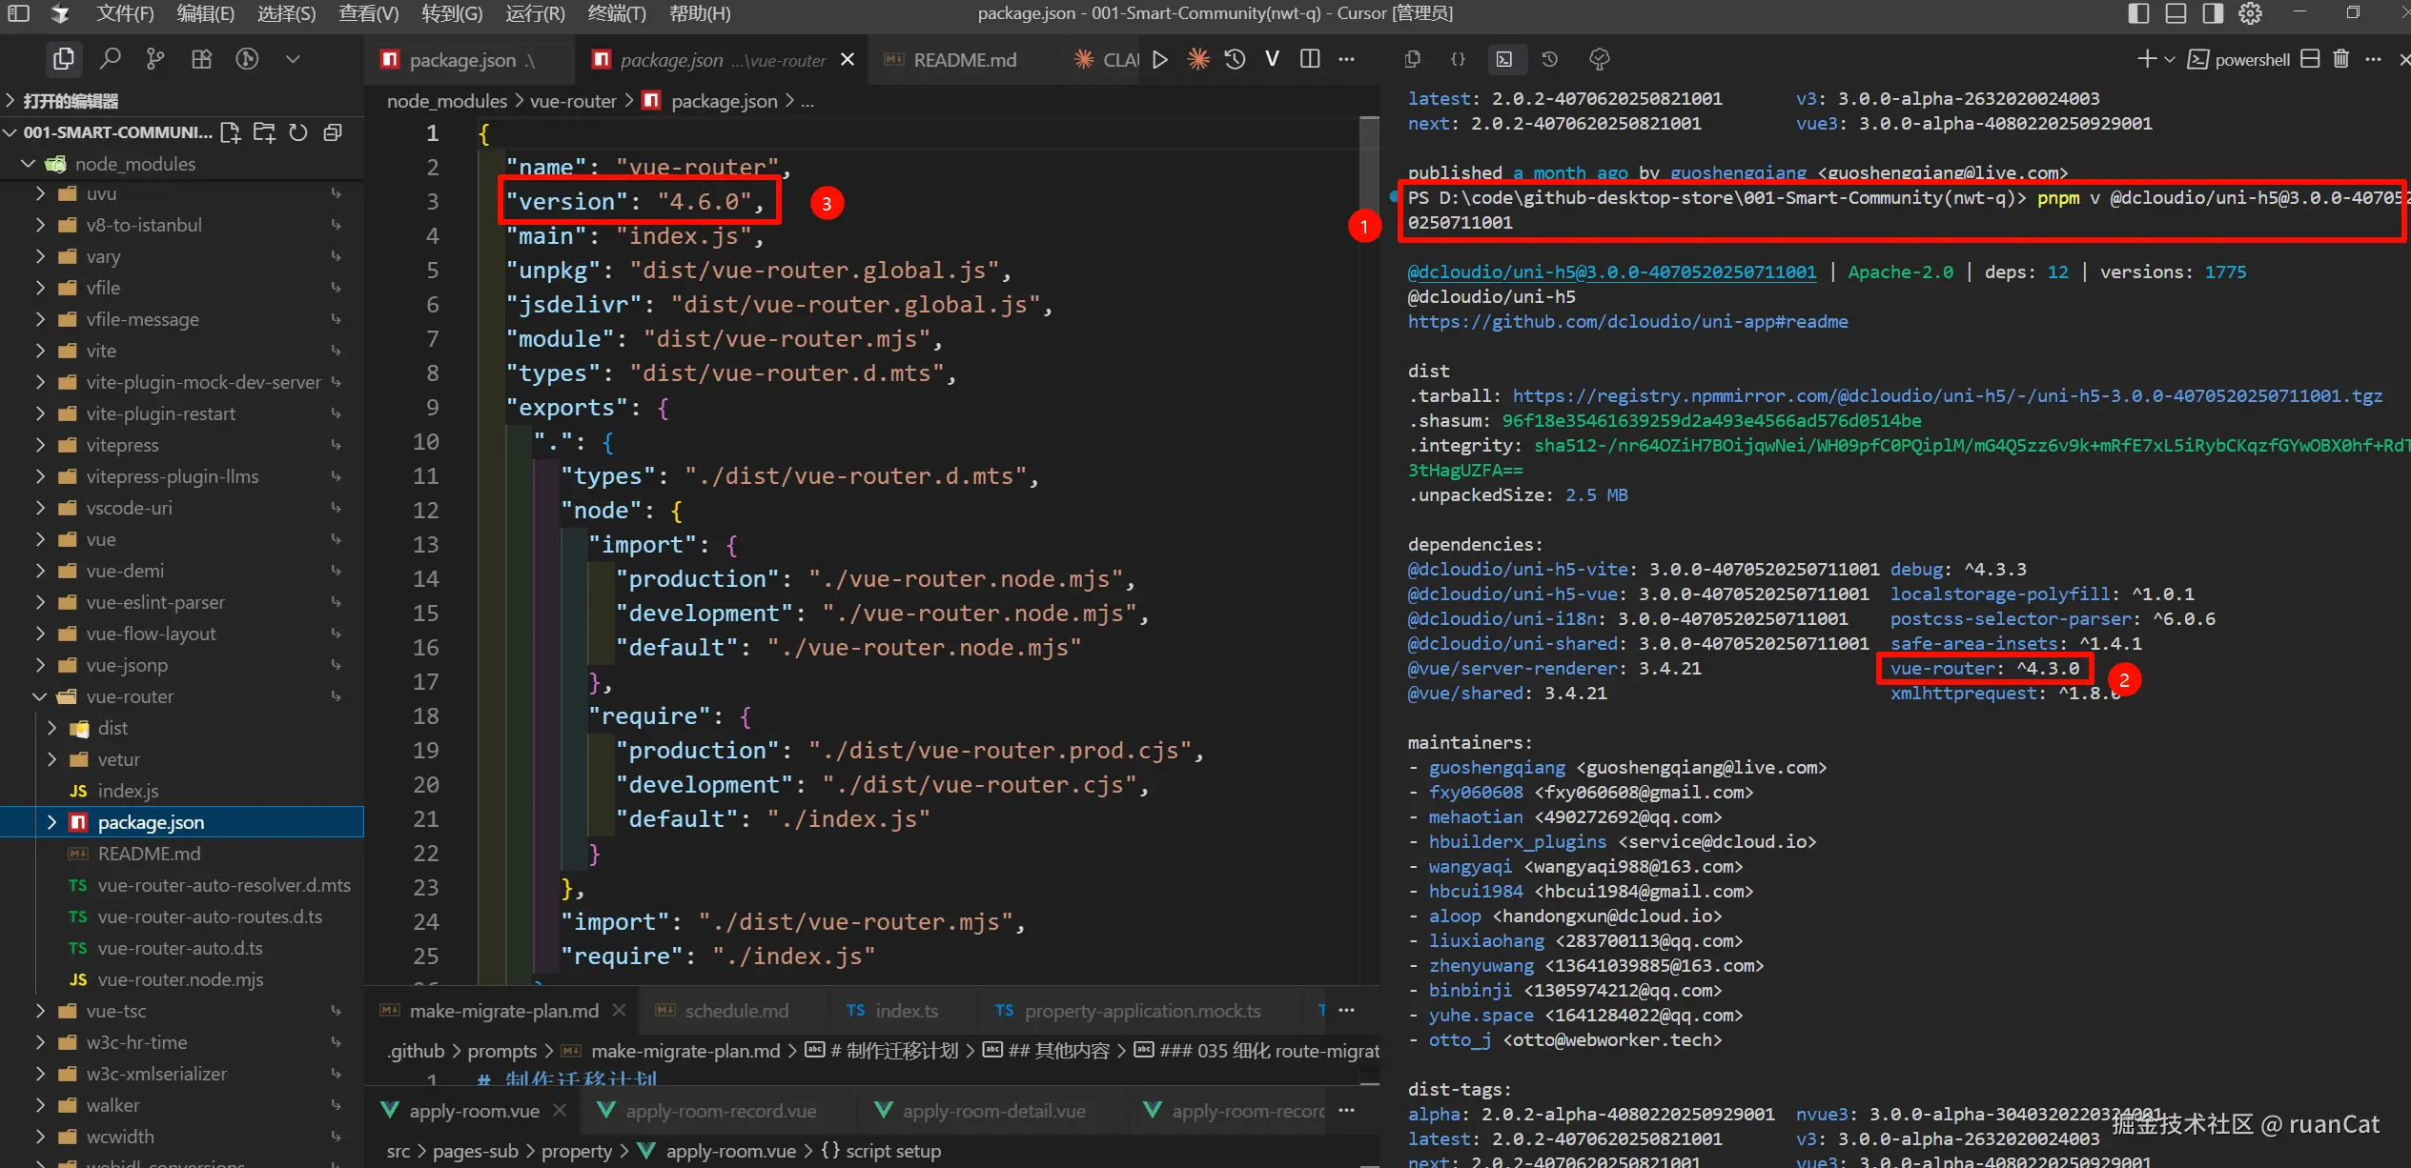The width and height of the screenshot is (2411, 1168).
Task: Toggle the bottom panel layout button
Action: [2176, 13]
